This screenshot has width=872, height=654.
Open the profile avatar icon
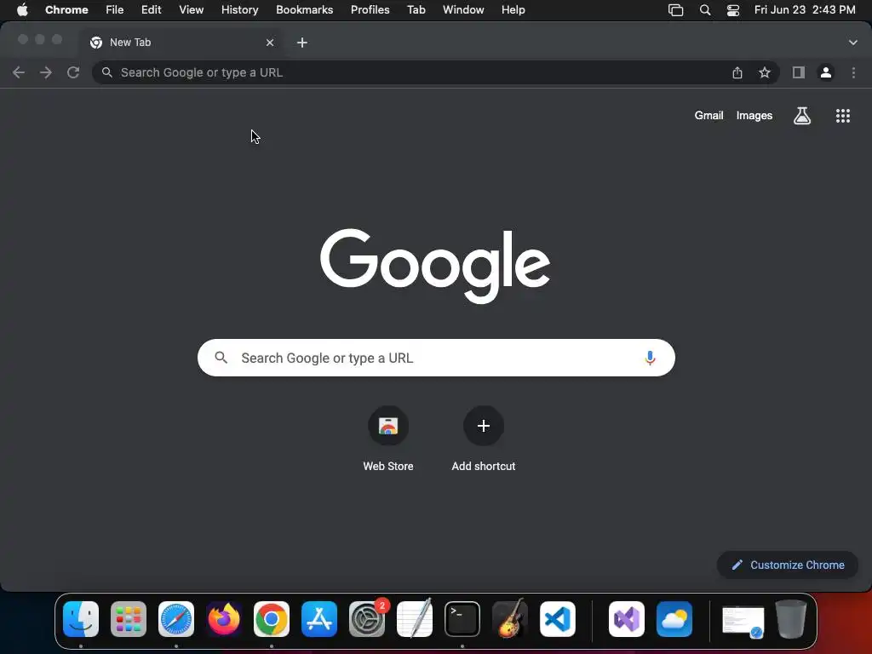click(x=826, y=72)
